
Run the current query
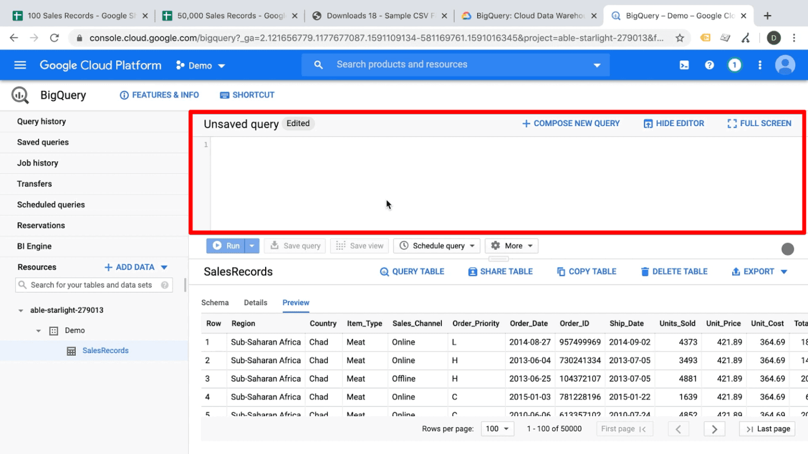pyautogui.click(x=227, y=245)
